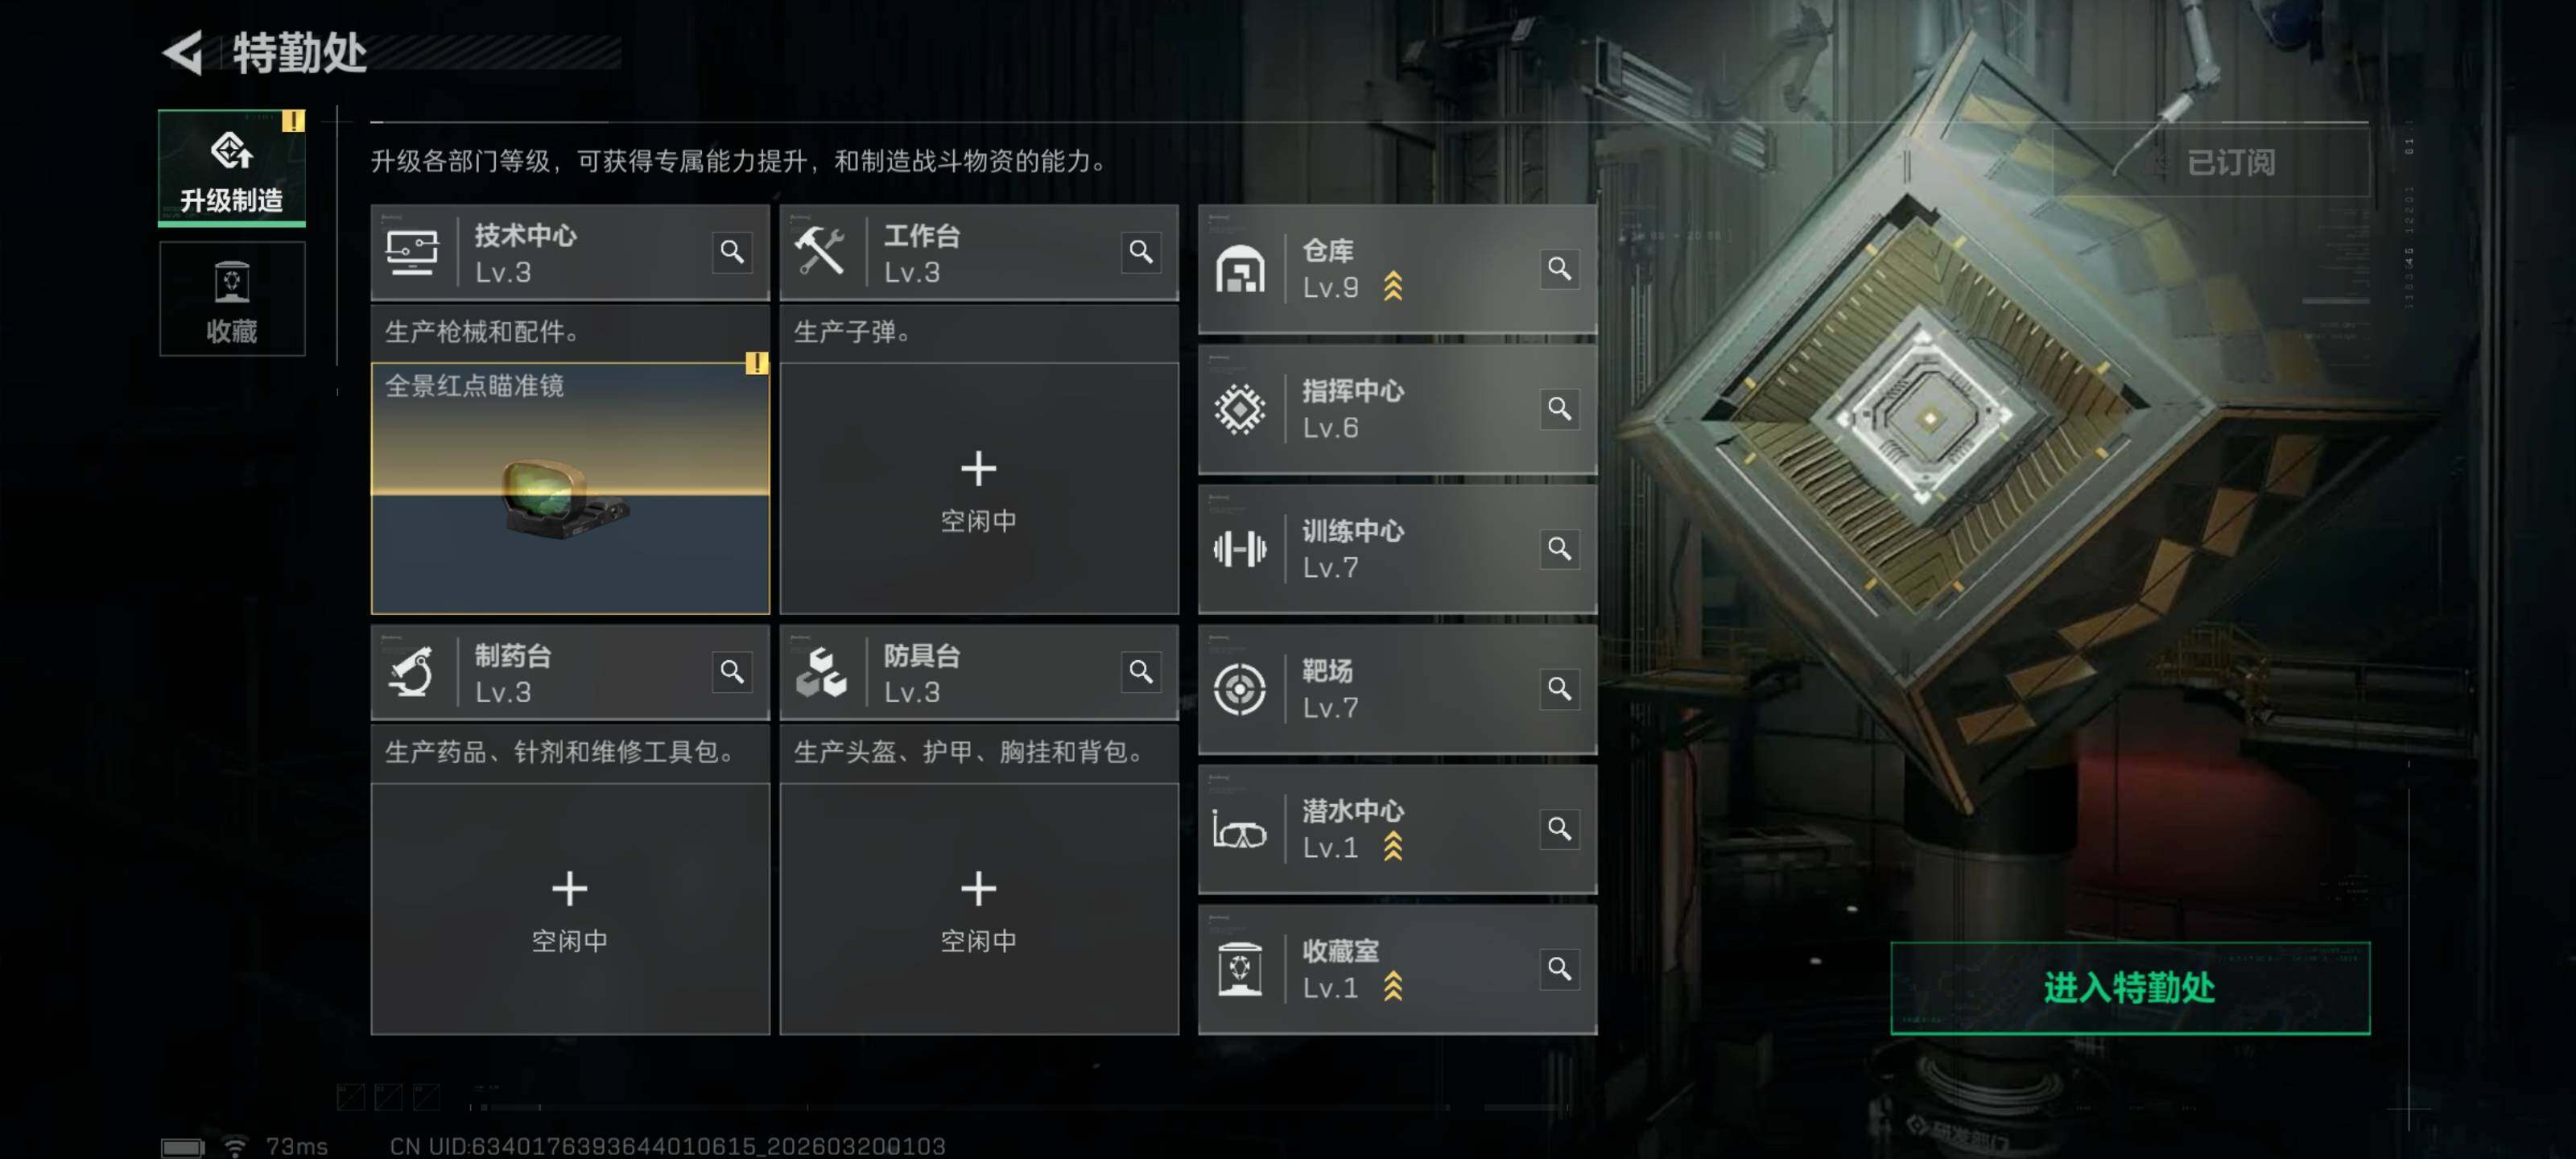
Task: Inspect 指挥中心 via its magnifier icon
Action: coord(1559,408)
